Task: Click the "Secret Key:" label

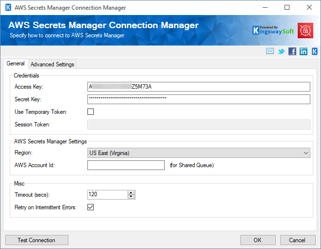Action: click(x=28, y=99)
